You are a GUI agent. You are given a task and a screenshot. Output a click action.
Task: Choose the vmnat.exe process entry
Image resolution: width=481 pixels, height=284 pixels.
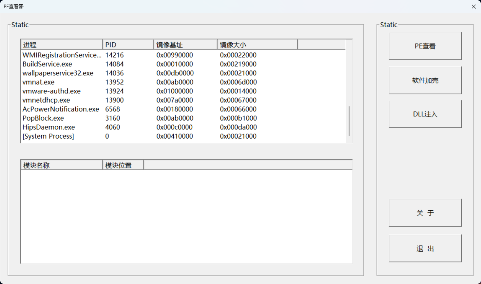pyautogui.click(x=38, y=82)
